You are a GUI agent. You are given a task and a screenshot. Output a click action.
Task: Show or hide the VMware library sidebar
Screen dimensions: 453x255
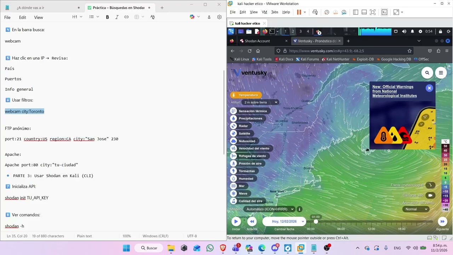click(355, 12)
